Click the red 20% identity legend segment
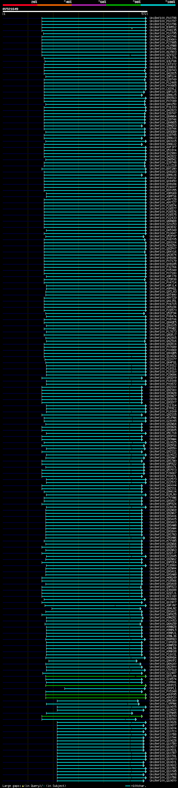Viewport: 178px width, 788px height. coord(20,5)
